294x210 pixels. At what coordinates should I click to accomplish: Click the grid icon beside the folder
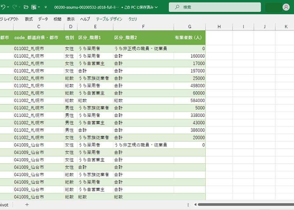(34, 7)
